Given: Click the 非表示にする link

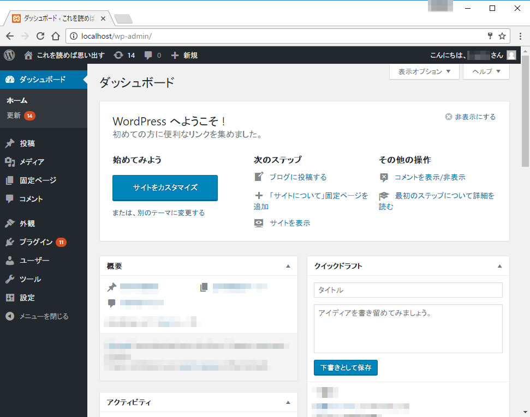Looking at the screenshot, I should pos(475,117).
